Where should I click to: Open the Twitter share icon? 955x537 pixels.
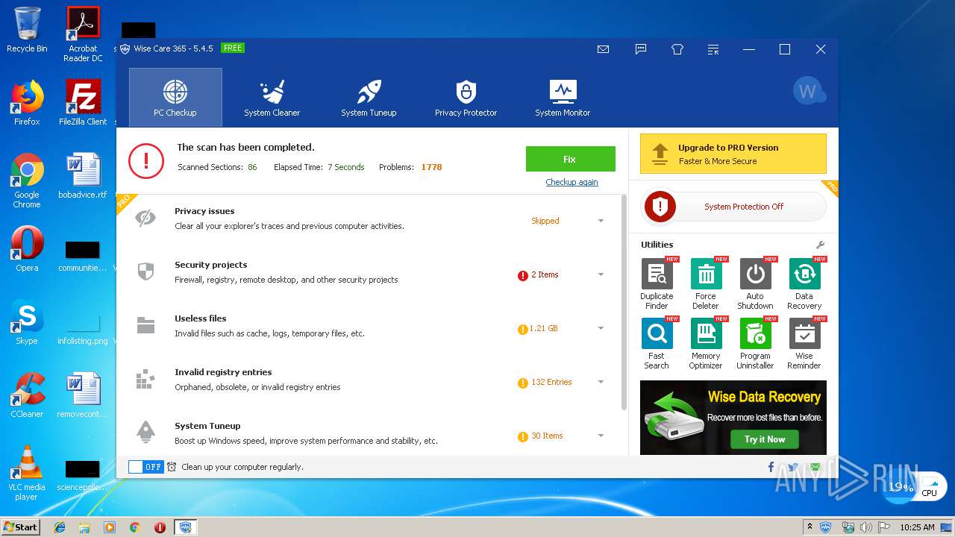[793, 467]
